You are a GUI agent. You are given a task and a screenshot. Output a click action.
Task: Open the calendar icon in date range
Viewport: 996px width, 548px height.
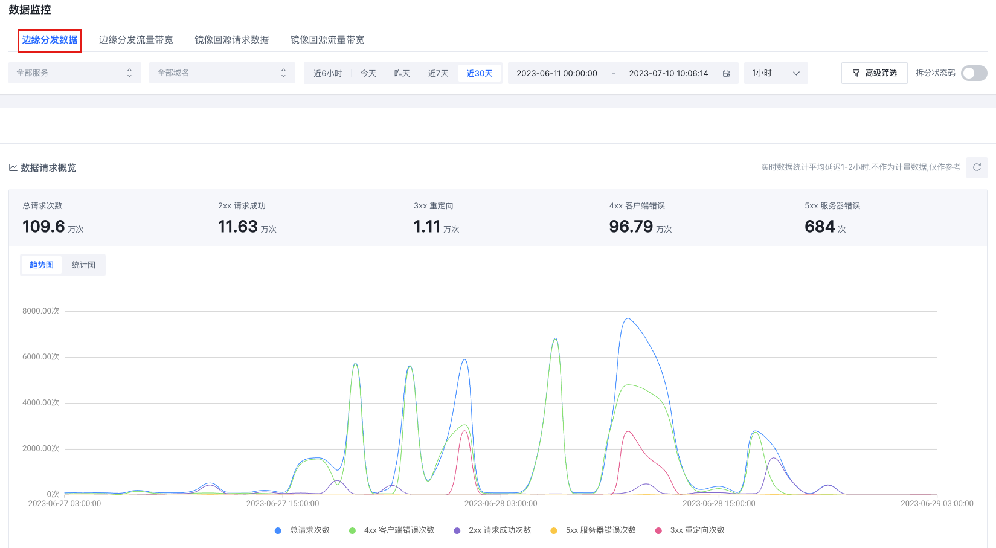point(726,74)
